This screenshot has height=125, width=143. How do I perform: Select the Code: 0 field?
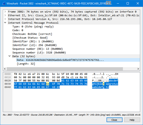coord(18,30)
